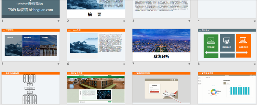The image size is (257, 105).
Task: Select the 开发技术 slide thumbnail
Action: pos(31,45)
